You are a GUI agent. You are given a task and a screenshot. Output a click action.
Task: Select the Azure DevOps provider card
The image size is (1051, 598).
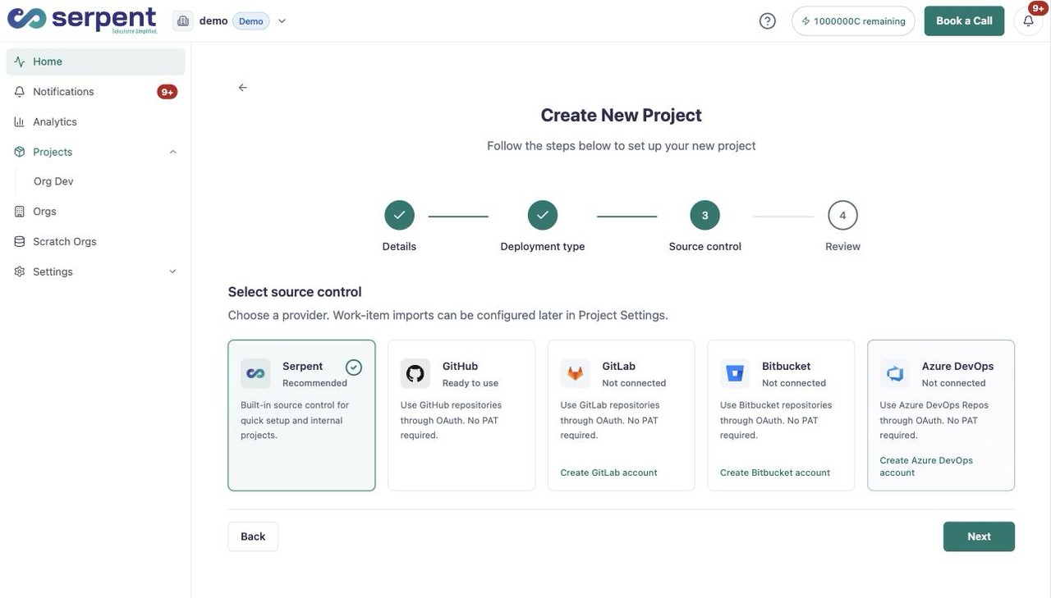(x=941, y=415)
